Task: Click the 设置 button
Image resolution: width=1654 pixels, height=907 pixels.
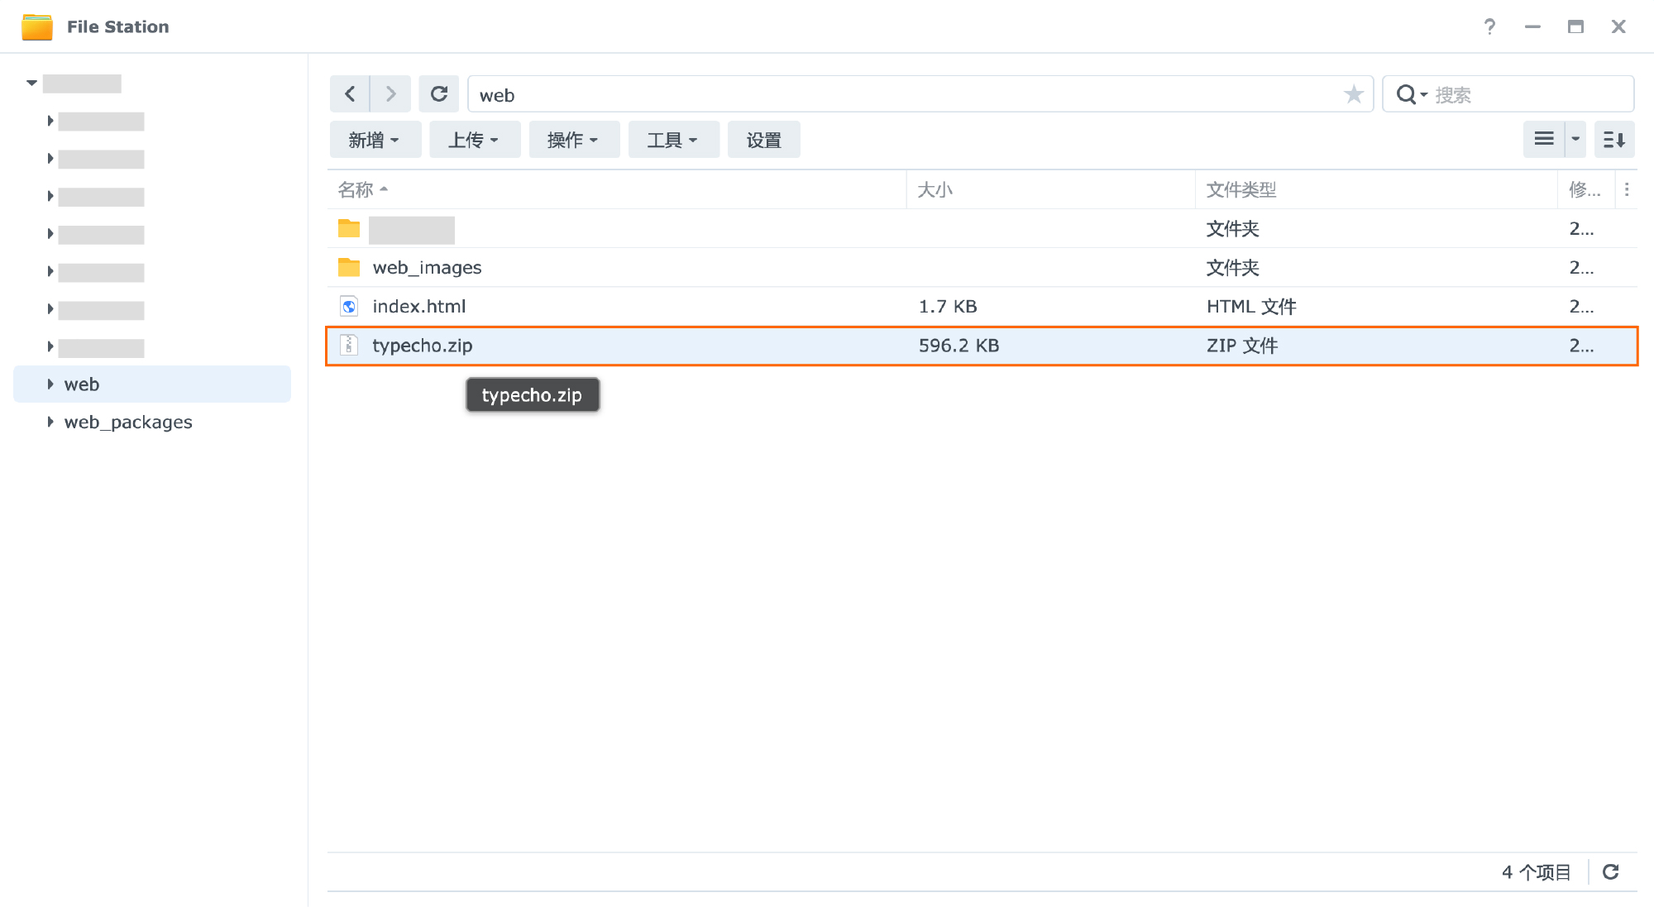Action: (x=763, y=140)
